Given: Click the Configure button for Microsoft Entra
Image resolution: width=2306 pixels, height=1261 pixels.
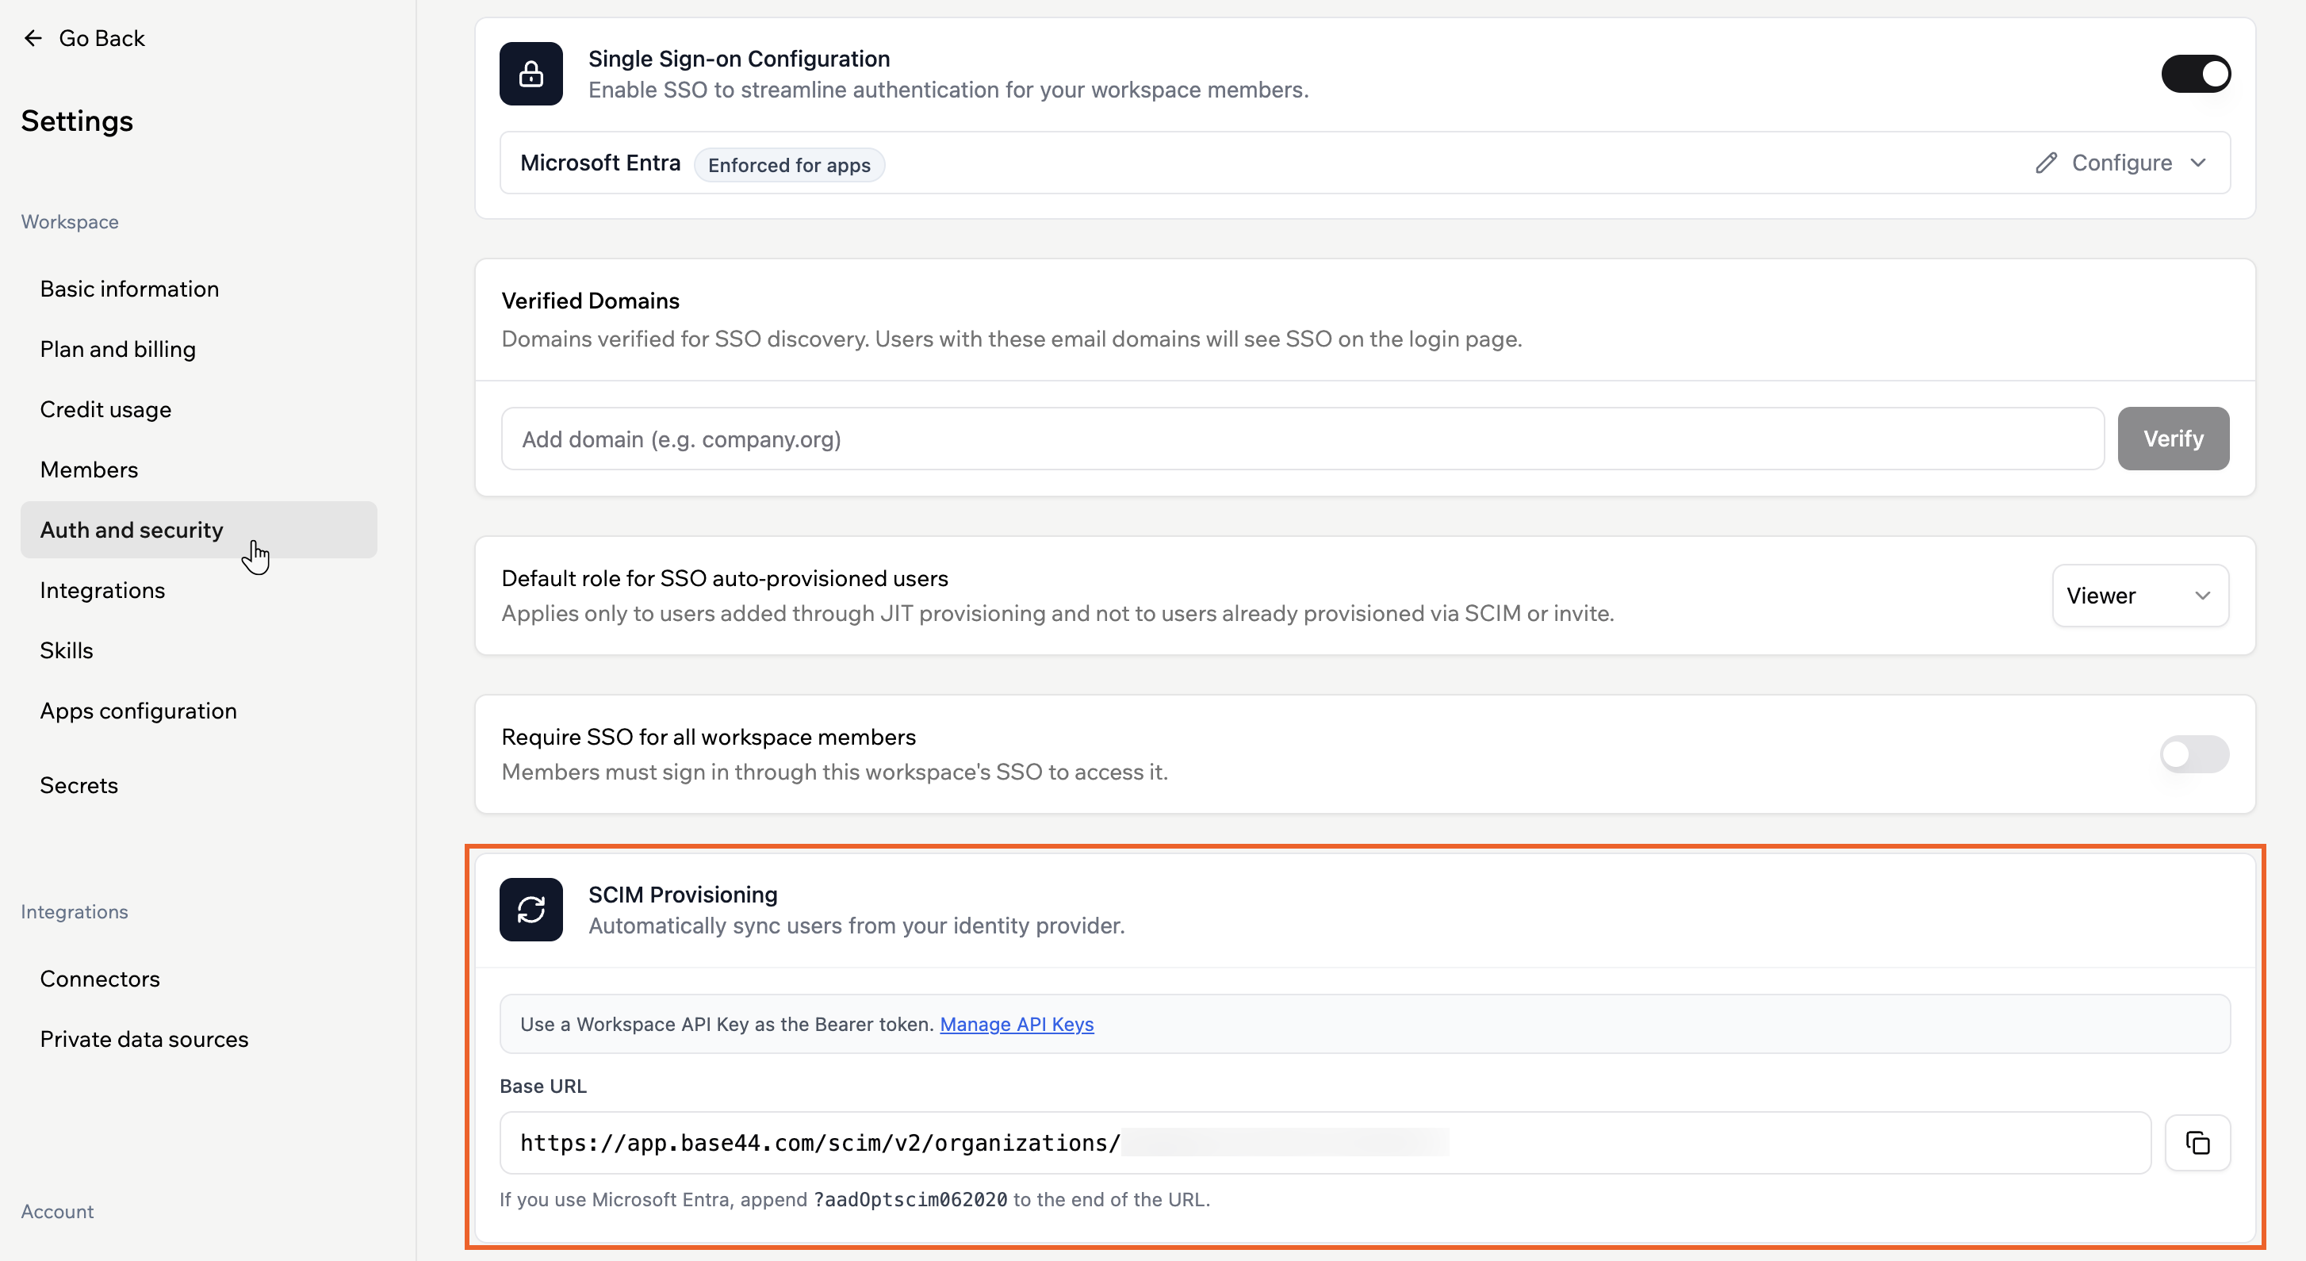Looking at the screenshot, I should coord(2120,163).
